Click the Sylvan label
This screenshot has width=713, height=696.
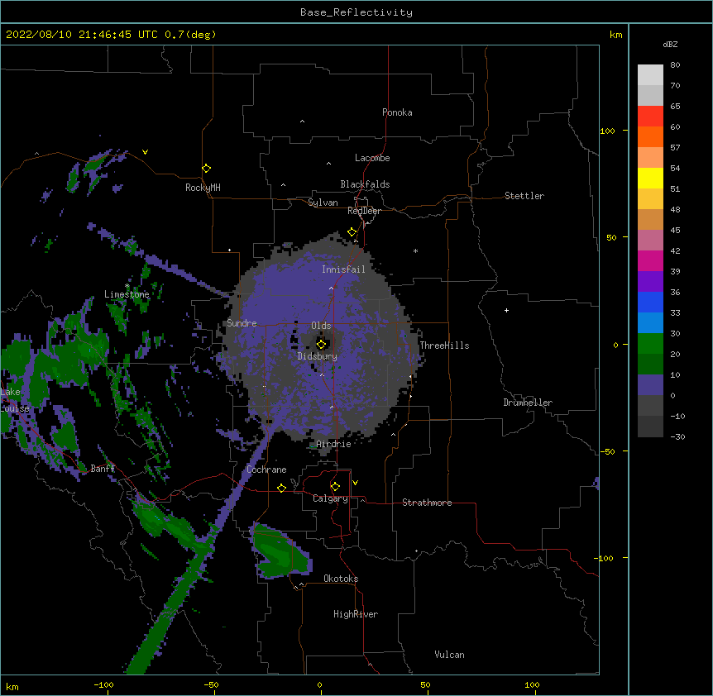[x=323, y=203]
